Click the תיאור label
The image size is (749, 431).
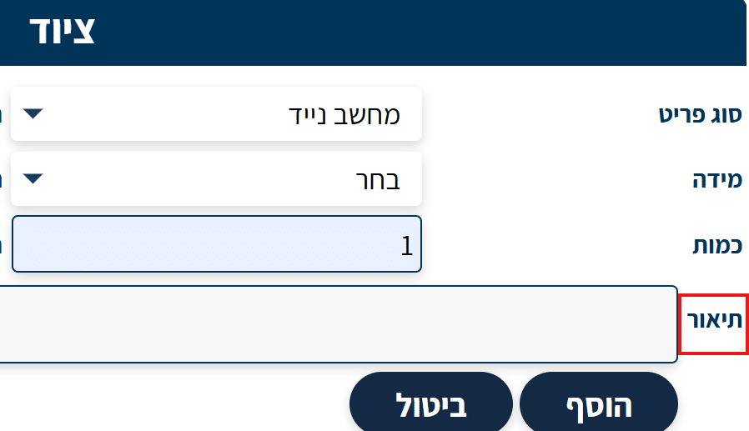pos(713,321)
